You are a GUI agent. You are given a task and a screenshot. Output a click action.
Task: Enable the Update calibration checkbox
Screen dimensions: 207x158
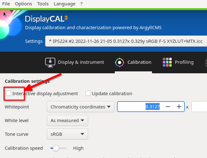88,93
